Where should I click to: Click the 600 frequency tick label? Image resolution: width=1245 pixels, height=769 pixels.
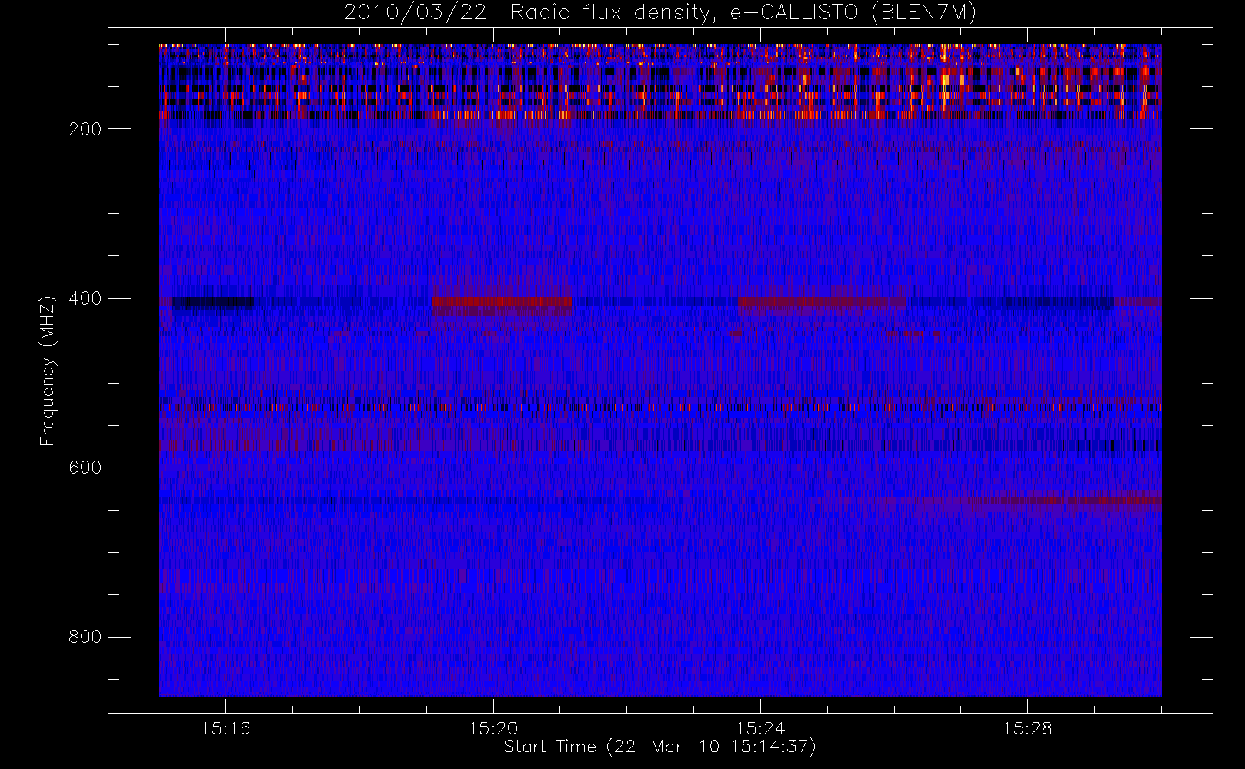(x=85, y=468)
